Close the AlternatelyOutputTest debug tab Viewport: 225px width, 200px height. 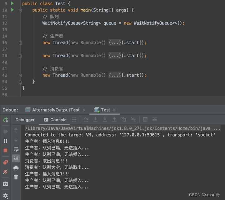84,110
